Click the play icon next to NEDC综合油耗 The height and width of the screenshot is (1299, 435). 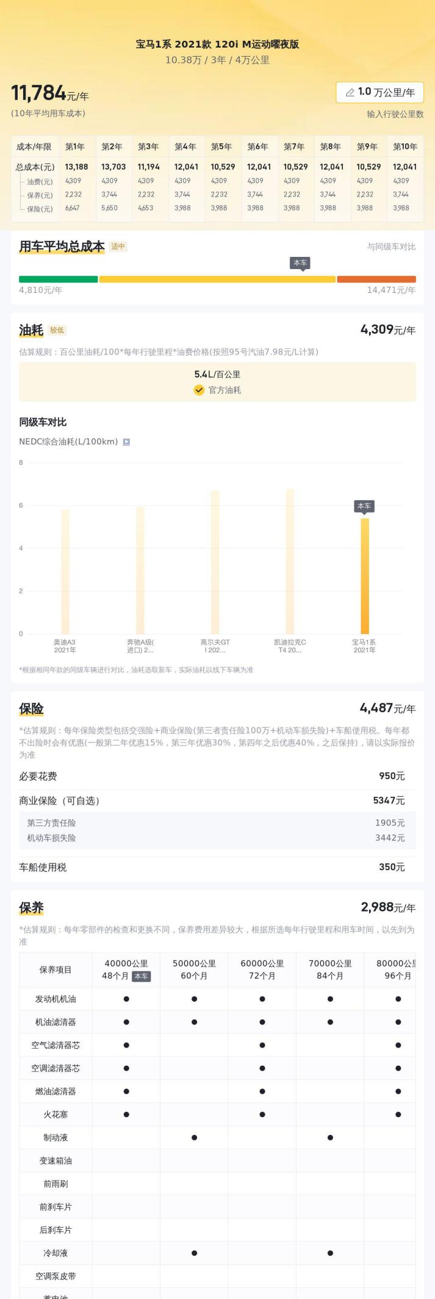coord(126,442)
